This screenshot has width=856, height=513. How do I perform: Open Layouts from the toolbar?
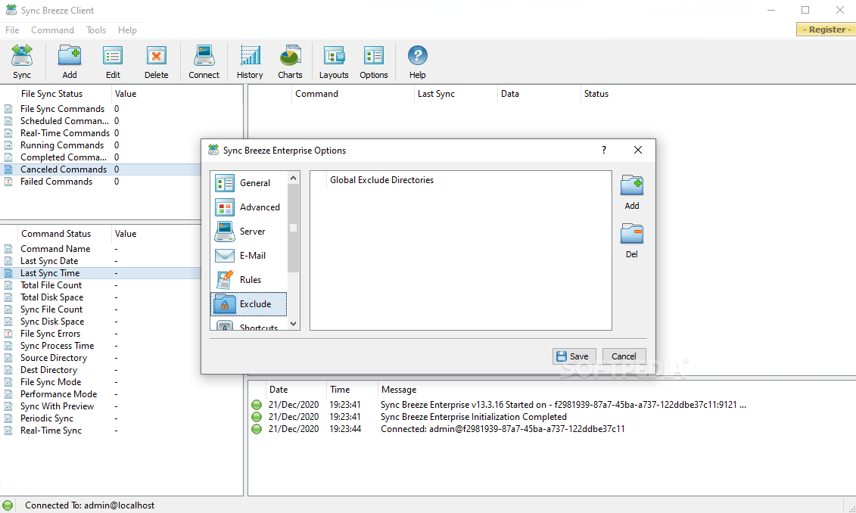pos(334,62)
